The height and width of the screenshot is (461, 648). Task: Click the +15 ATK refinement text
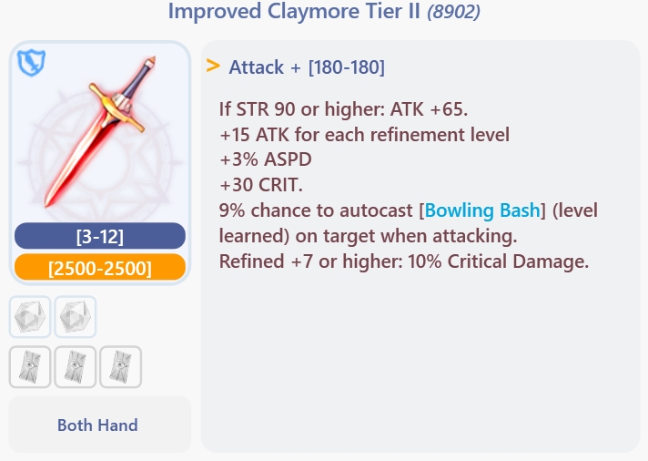(364, 135)
